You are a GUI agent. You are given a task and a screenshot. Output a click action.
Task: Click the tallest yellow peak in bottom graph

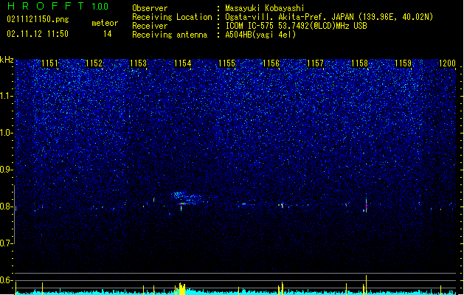coord(367,285)
